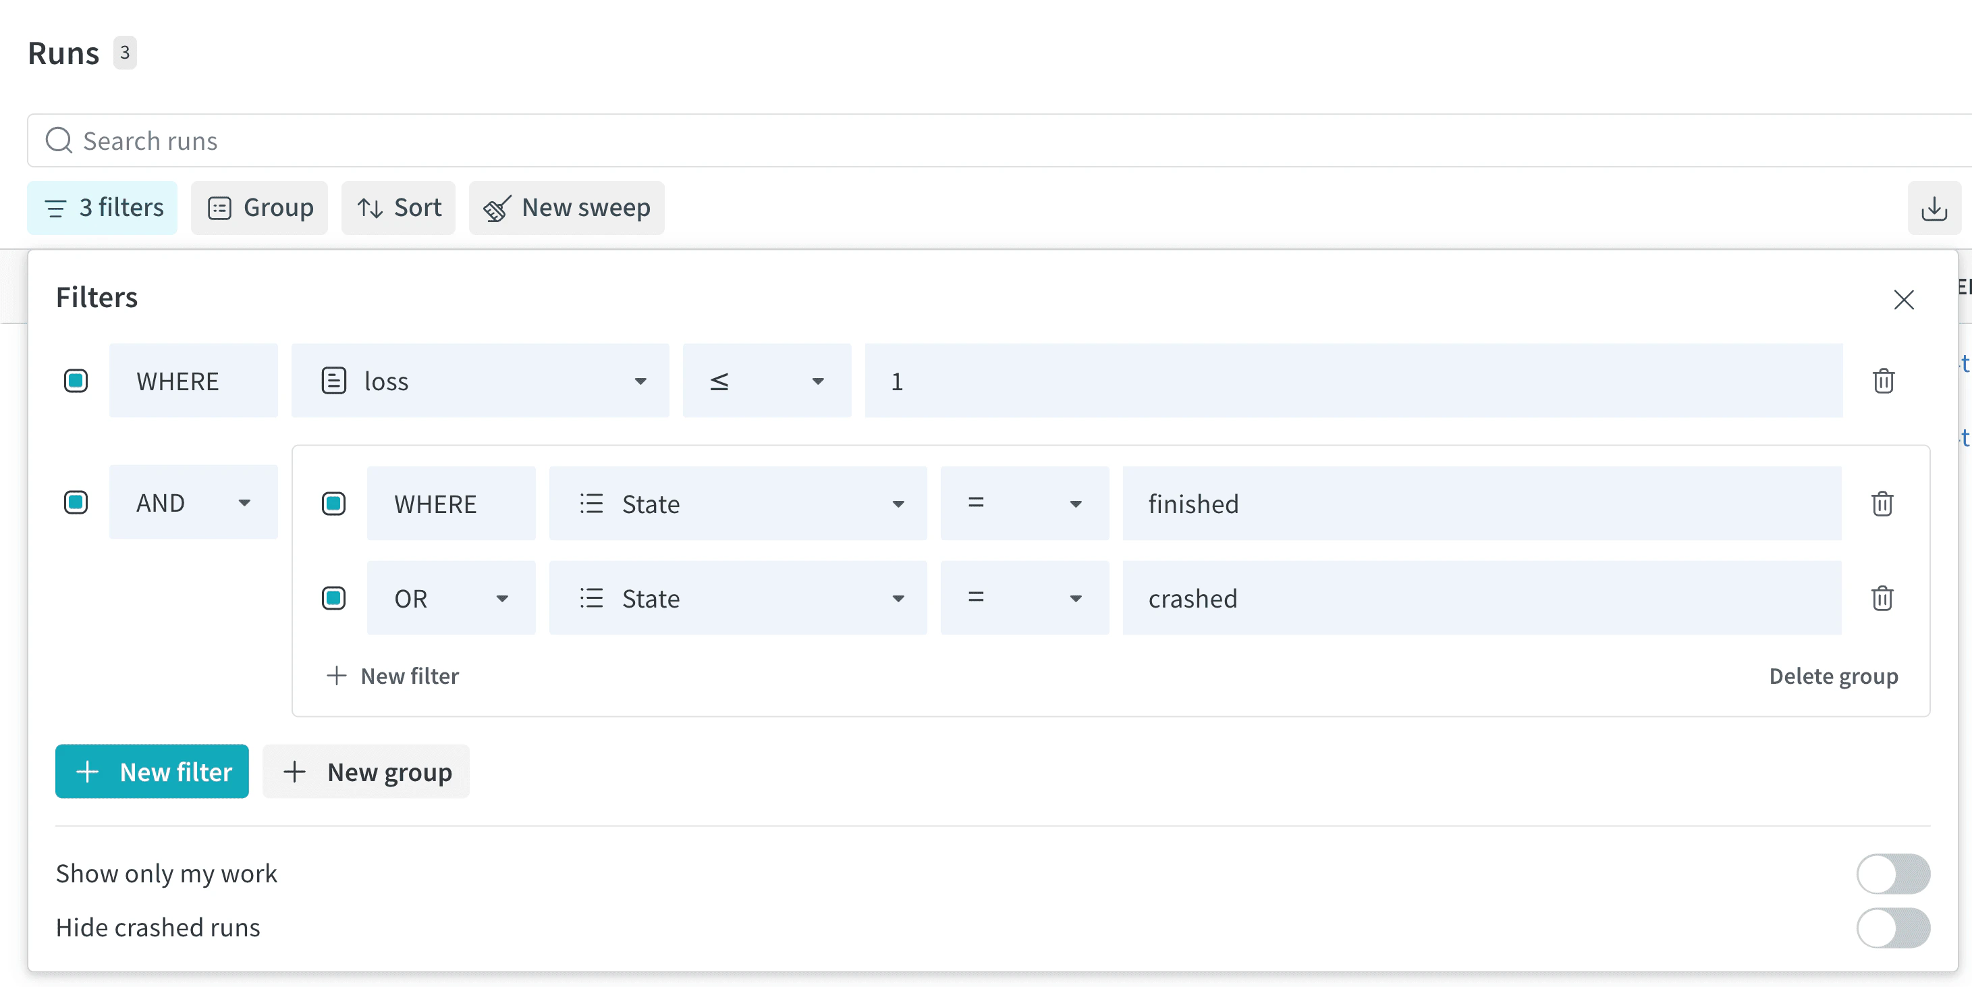Click the Sort arrows icon
This screenshot has width=1972, height=987.
(x=371, y=207)
